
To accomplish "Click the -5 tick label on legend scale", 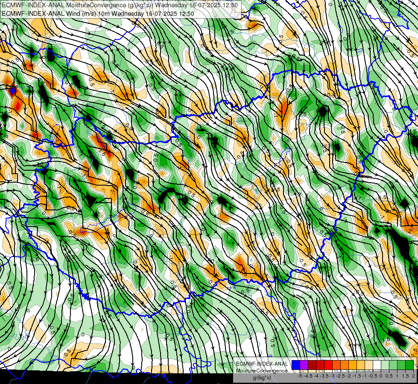I will tap(300, 376).
